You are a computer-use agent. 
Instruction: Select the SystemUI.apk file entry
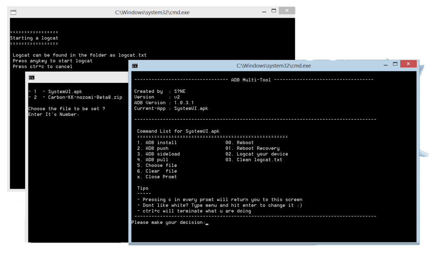57,91
